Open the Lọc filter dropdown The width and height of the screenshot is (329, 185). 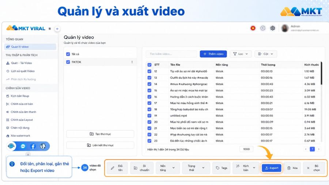pos(241,54)
